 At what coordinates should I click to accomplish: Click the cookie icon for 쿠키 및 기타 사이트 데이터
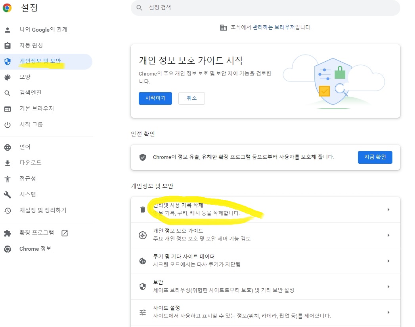pyautogui.click(x=143, y=261)
